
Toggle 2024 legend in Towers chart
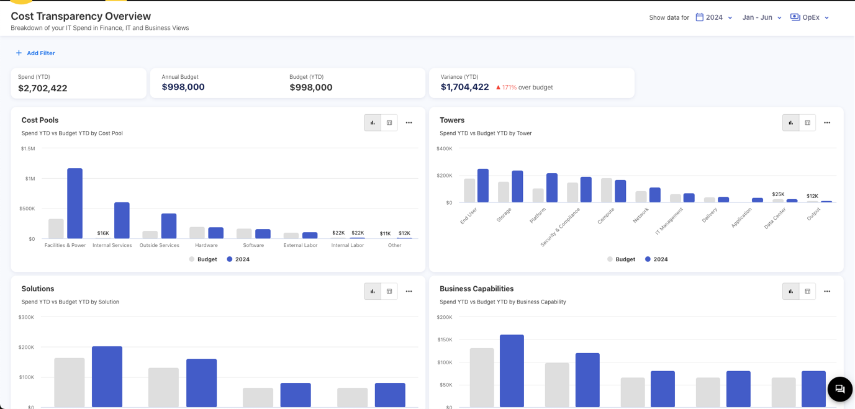point(656,259)
